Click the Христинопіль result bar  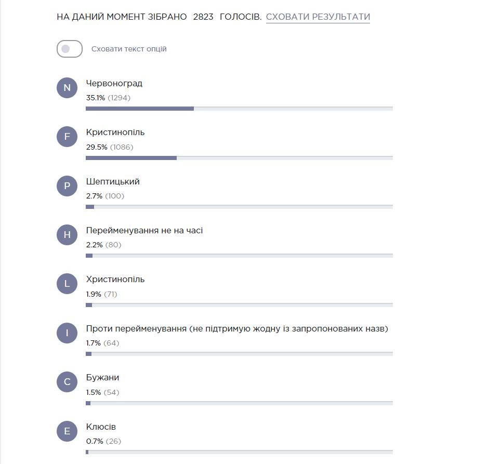click(239, 305)
